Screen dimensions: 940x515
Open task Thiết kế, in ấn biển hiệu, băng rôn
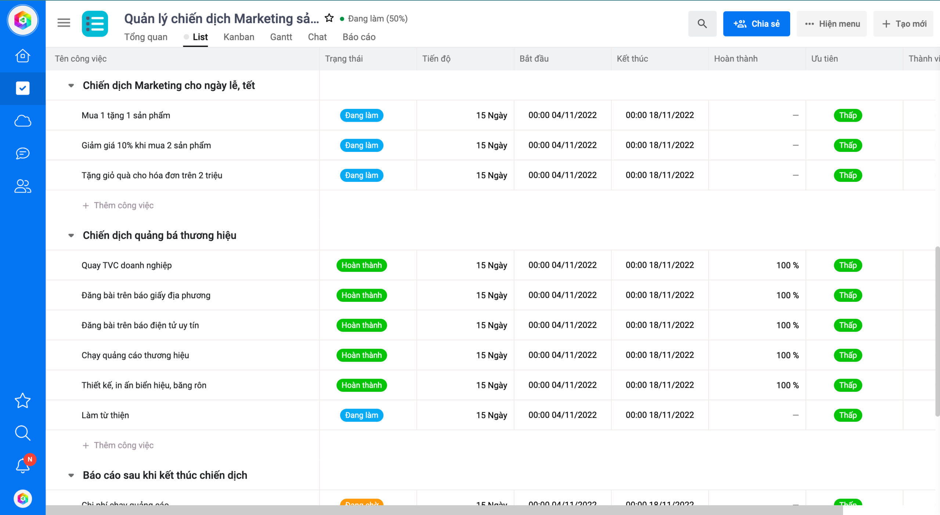coord(144,385)
